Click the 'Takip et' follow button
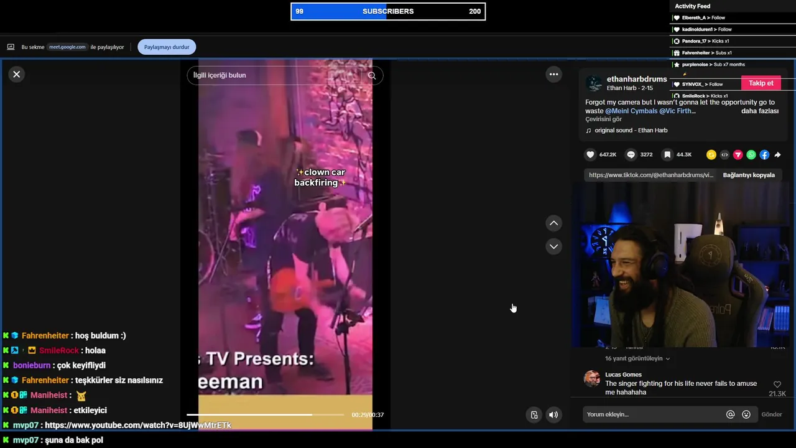This screenshot has height=448, width=796. coord(761,83)
